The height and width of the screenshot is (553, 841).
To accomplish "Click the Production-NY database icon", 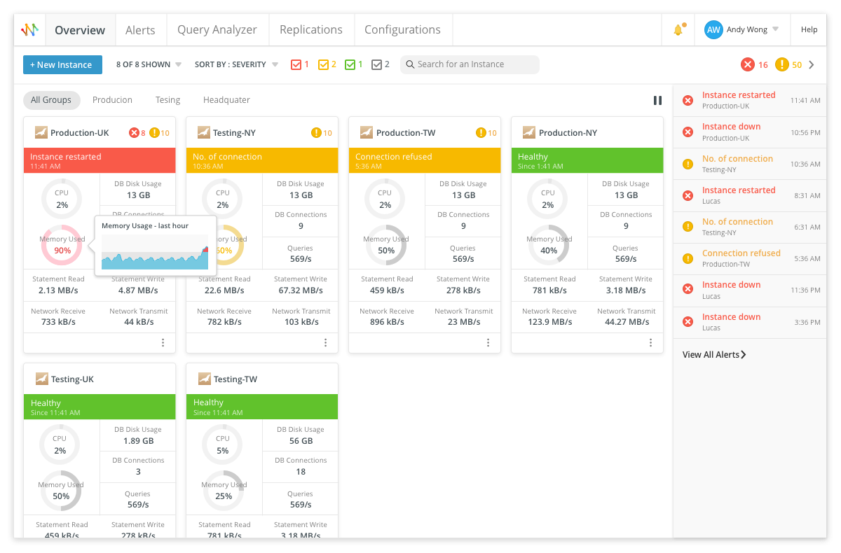I will point(529,132).
